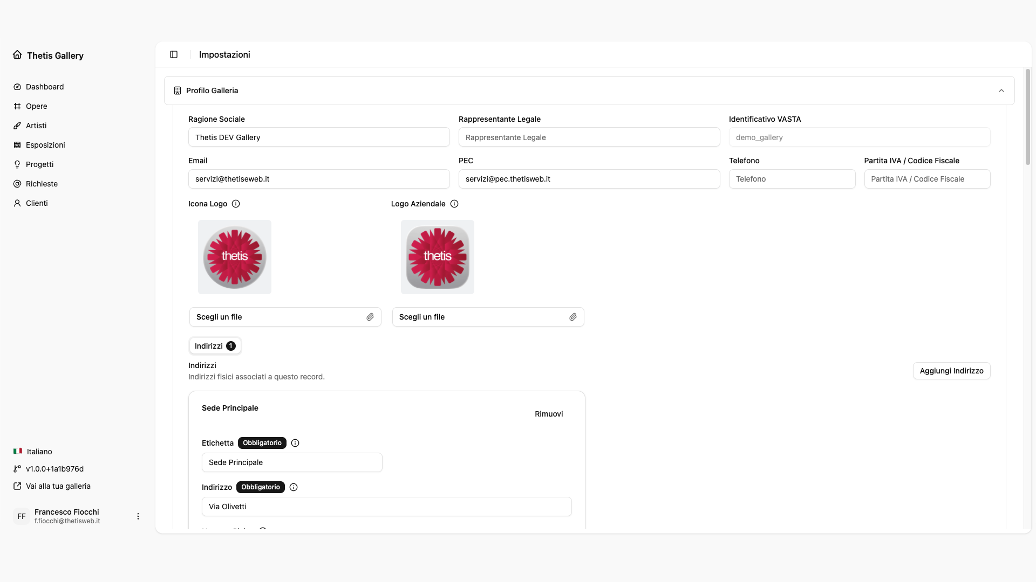Click the Ragione Sociale input field

click(319, 137)
